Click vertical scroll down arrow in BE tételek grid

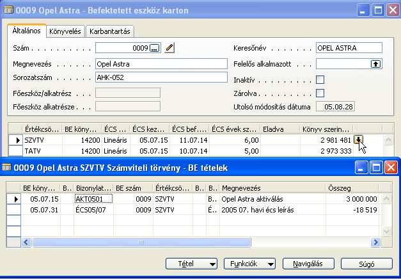coord(386,232)
